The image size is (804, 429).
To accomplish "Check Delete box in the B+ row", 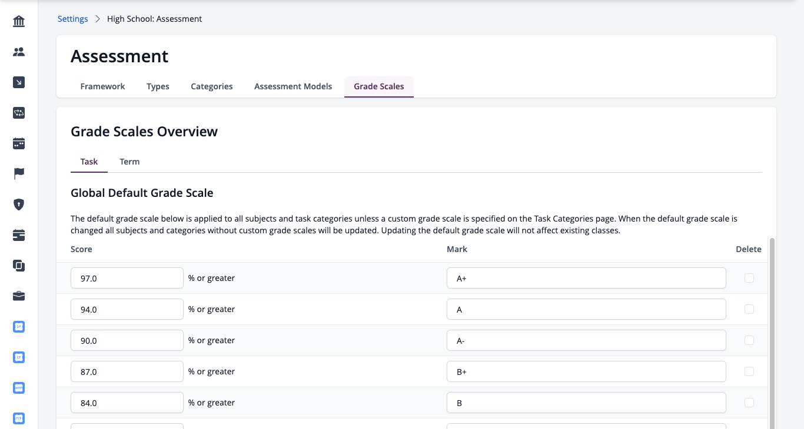I will tap(749, 371).
